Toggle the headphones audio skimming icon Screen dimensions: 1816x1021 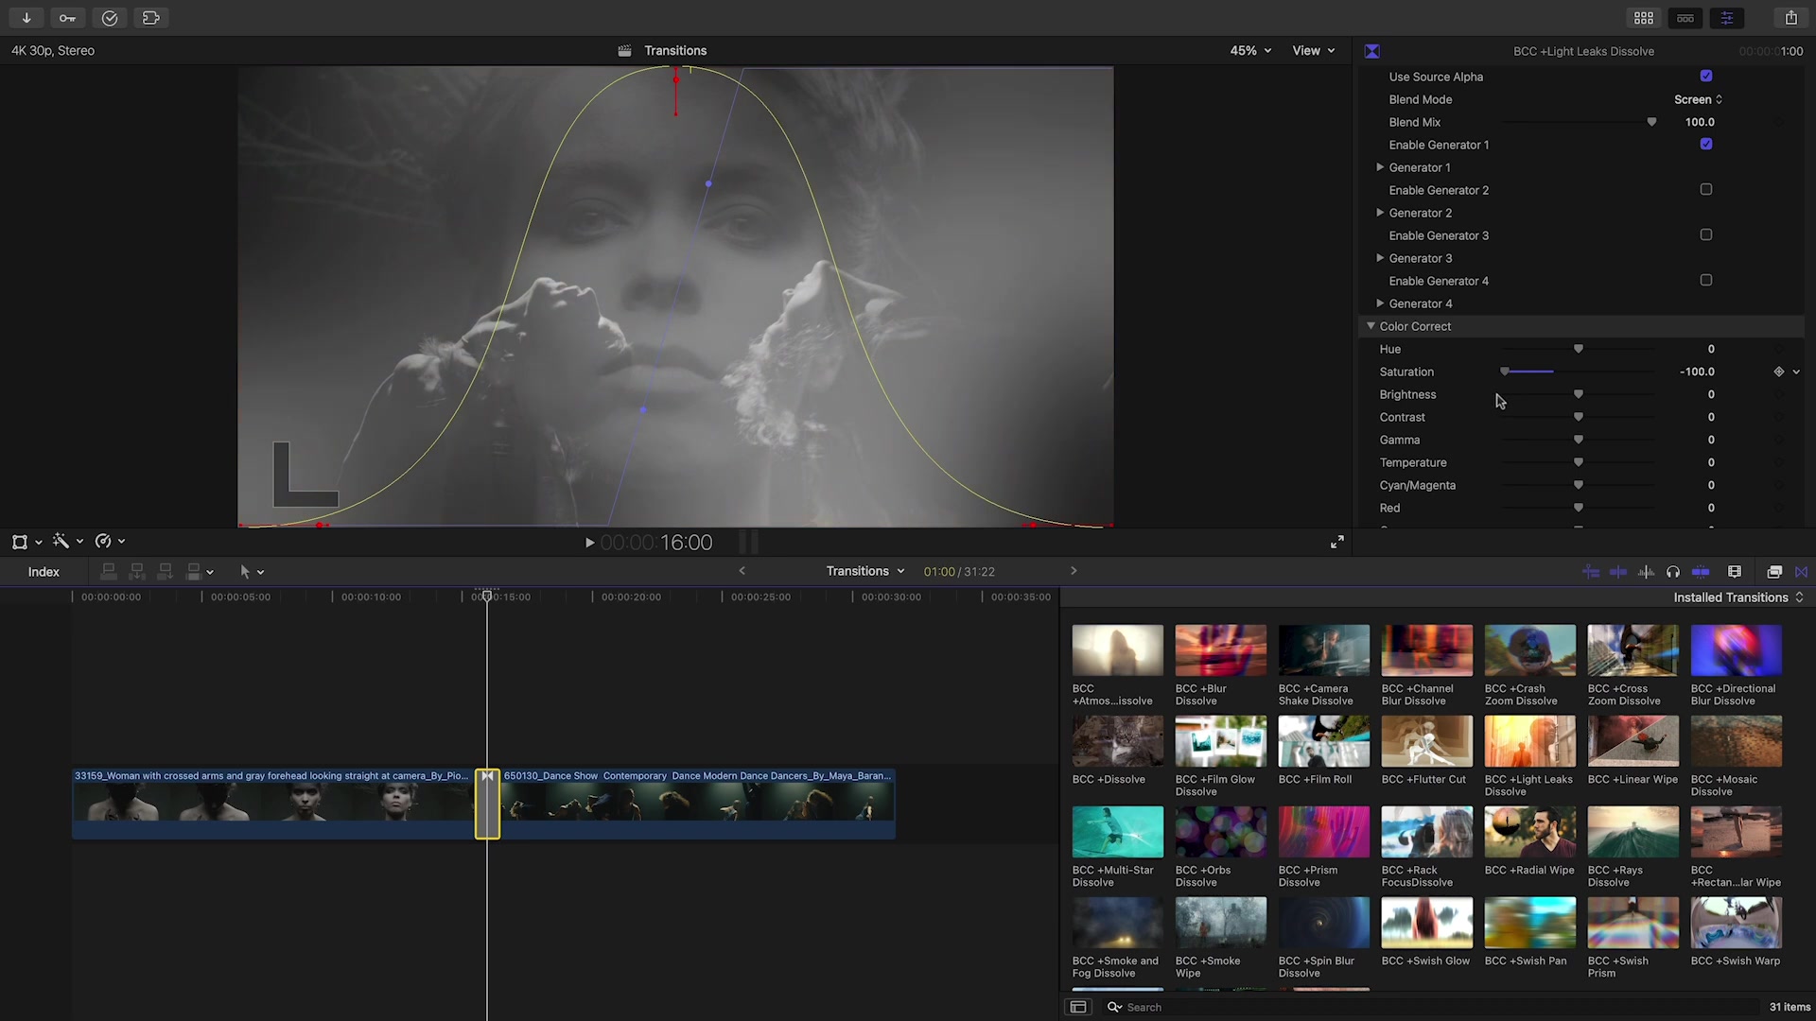(1672, 572)
